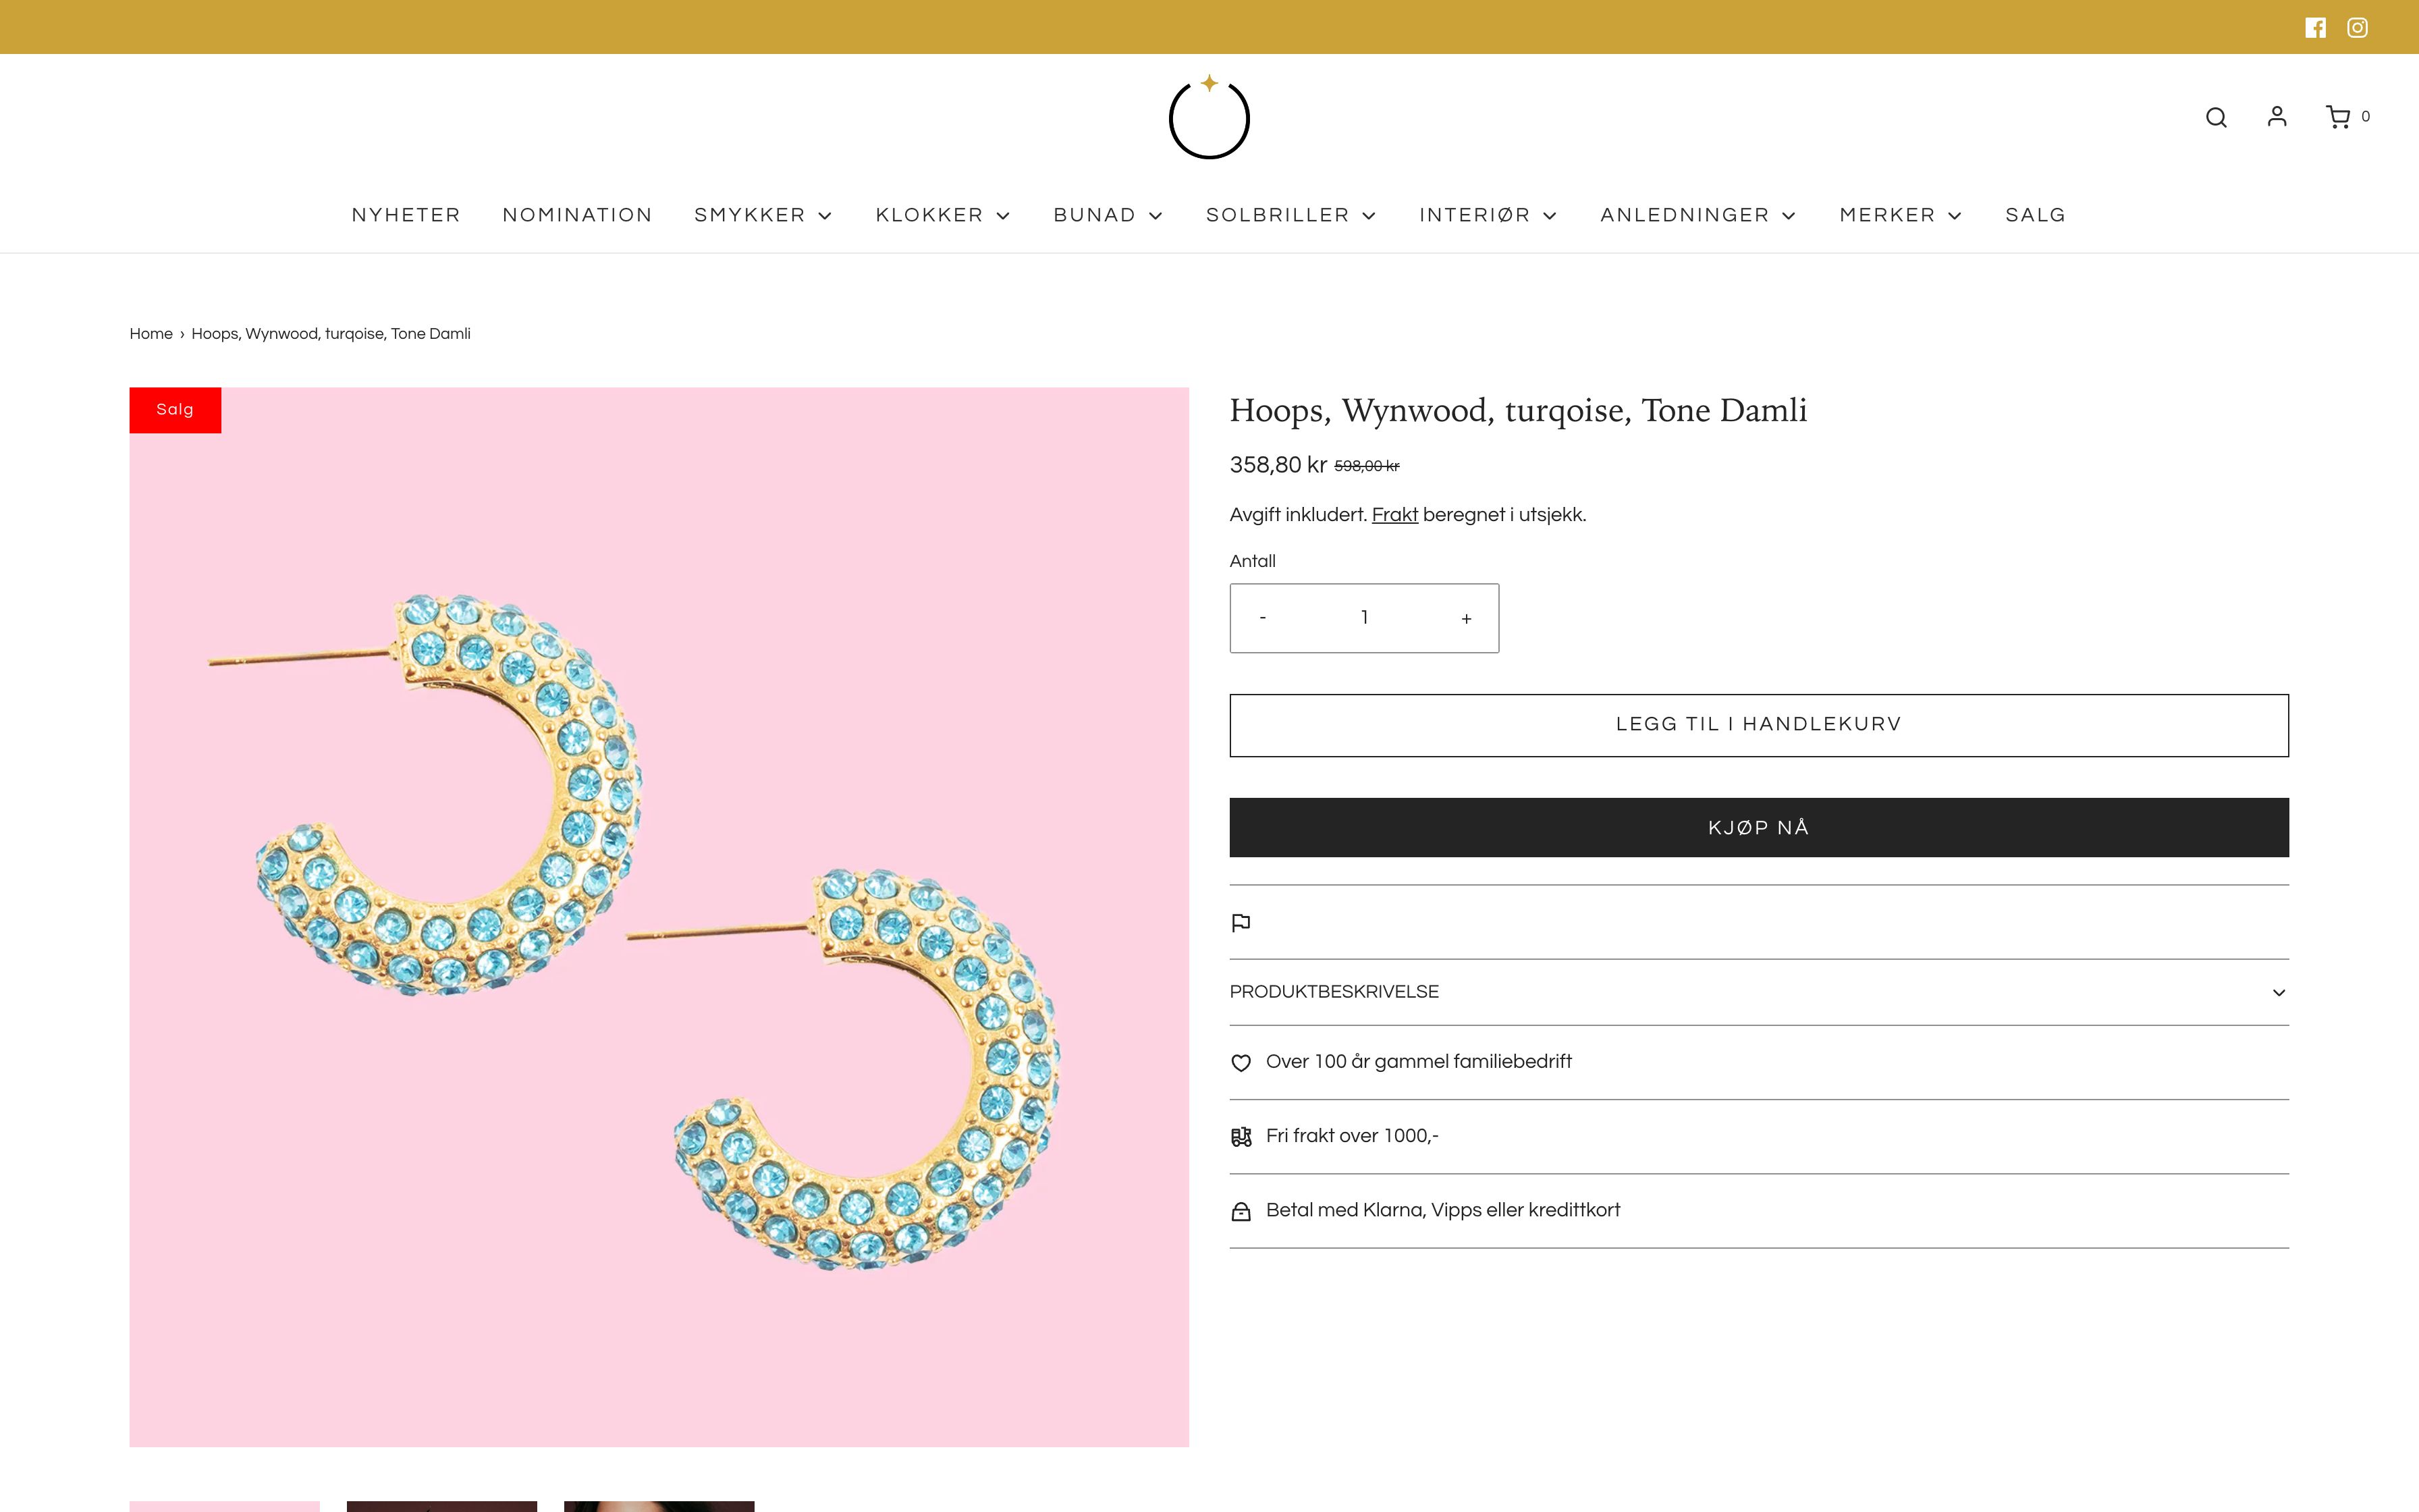Open the Facebook page icon
Viewport: 2419px width, 1512px height.
point(2315,27)
